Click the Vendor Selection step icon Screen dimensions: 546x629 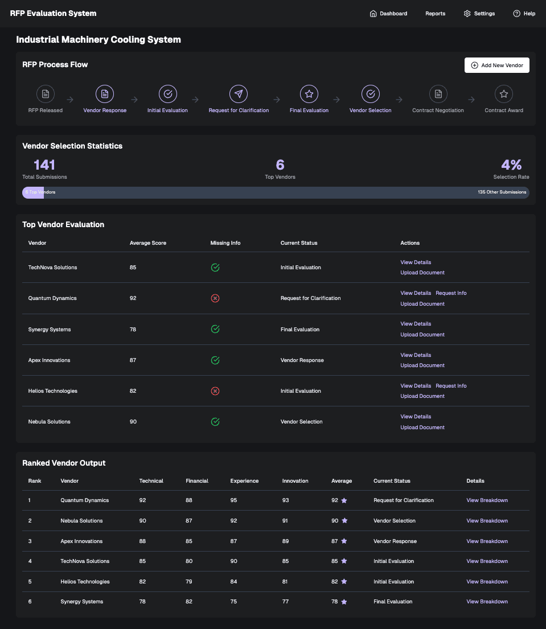370,94
